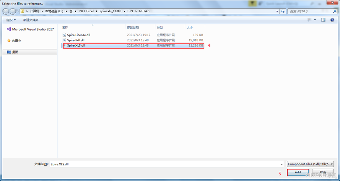Click the 2021/7/23 19:17 date
This screenshot has width=340, height=181.
[138, 35]
